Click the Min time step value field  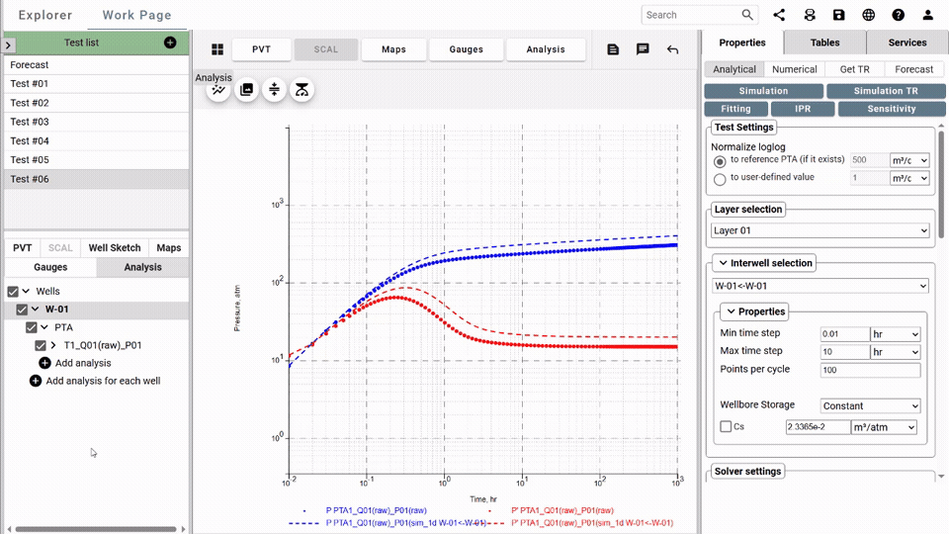click(845, 334)
